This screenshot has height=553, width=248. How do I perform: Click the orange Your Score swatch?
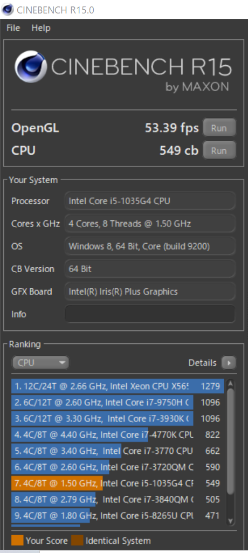tap(17, 540)
